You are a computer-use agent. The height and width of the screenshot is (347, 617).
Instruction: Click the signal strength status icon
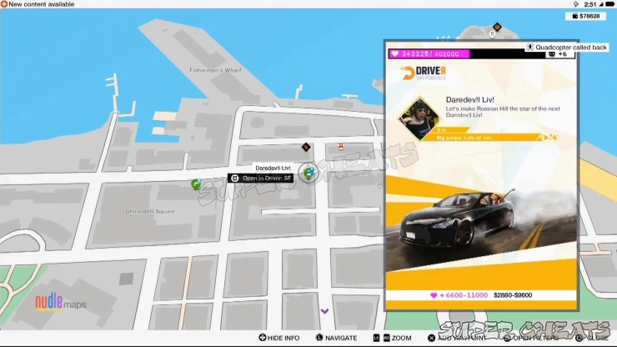tap(601, 4)
